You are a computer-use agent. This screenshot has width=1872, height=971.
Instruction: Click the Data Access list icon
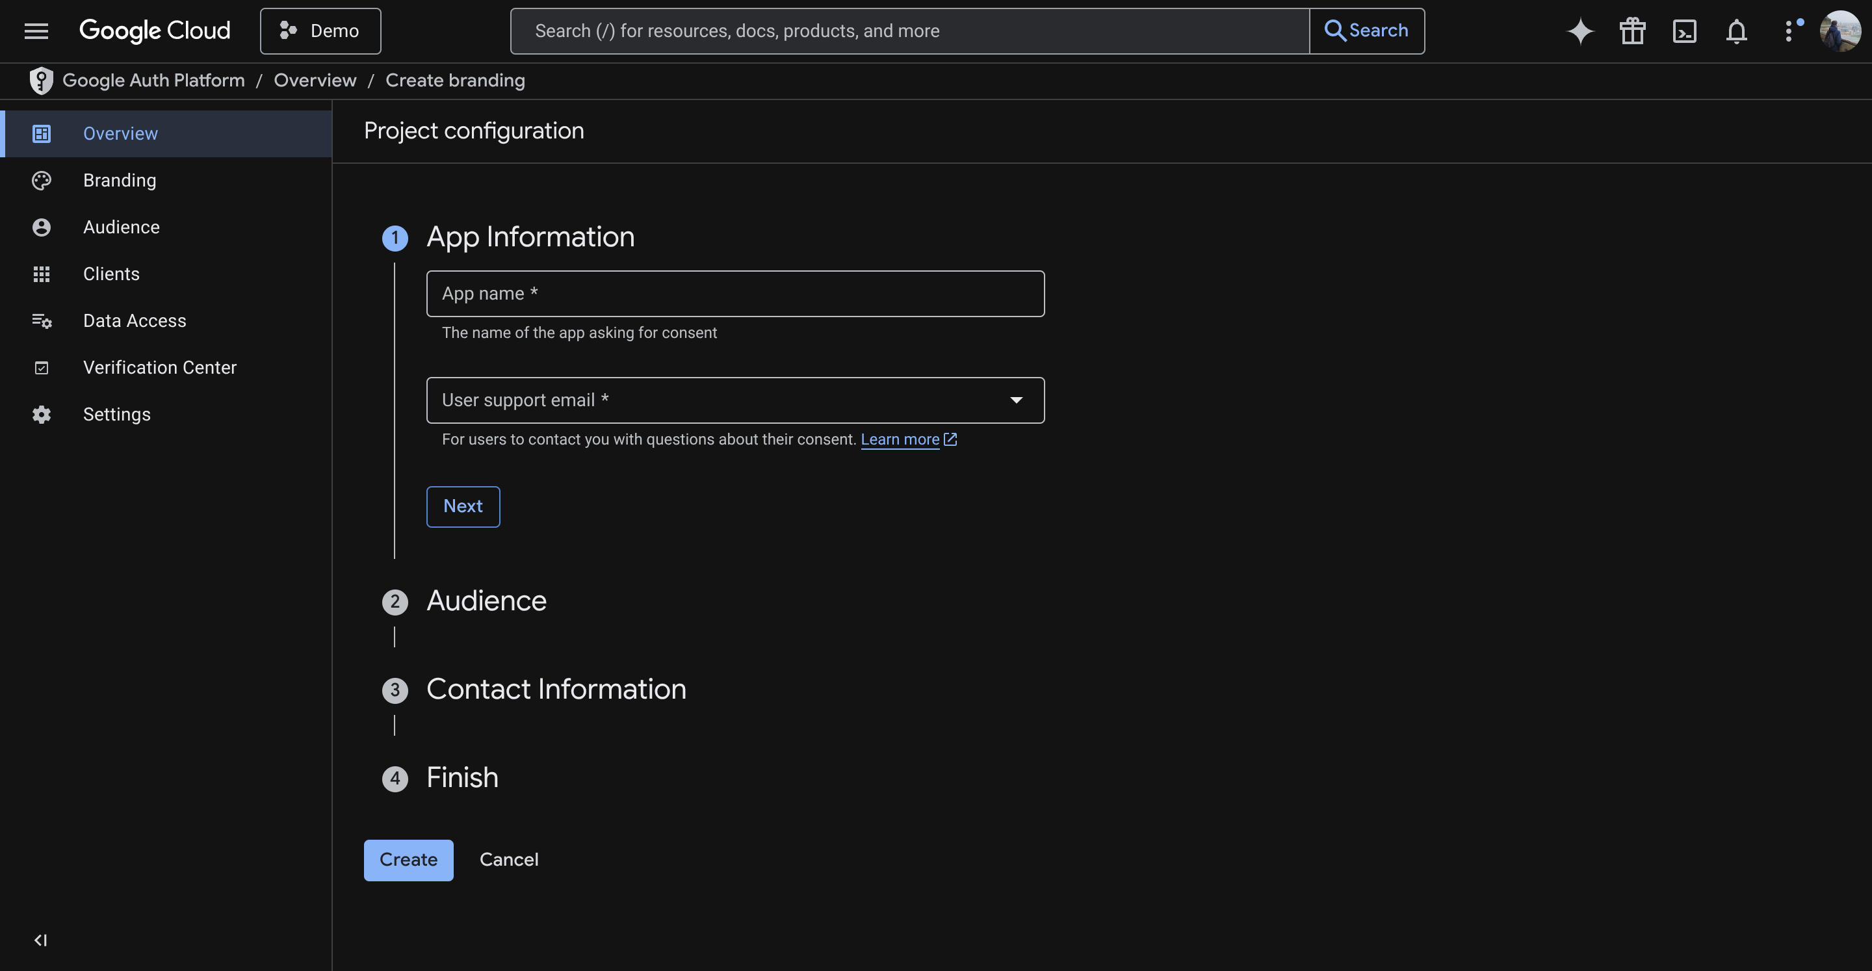click(x=42, y=320)
